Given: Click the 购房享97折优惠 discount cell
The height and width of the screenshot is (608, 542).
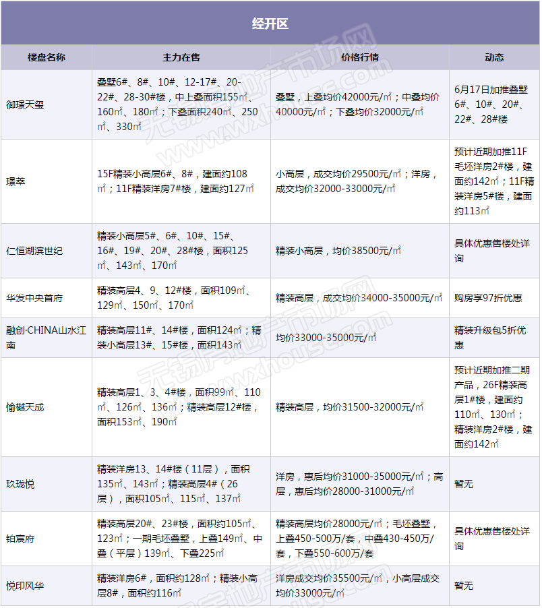Looking at the screenshot, I should coord(488,297).
